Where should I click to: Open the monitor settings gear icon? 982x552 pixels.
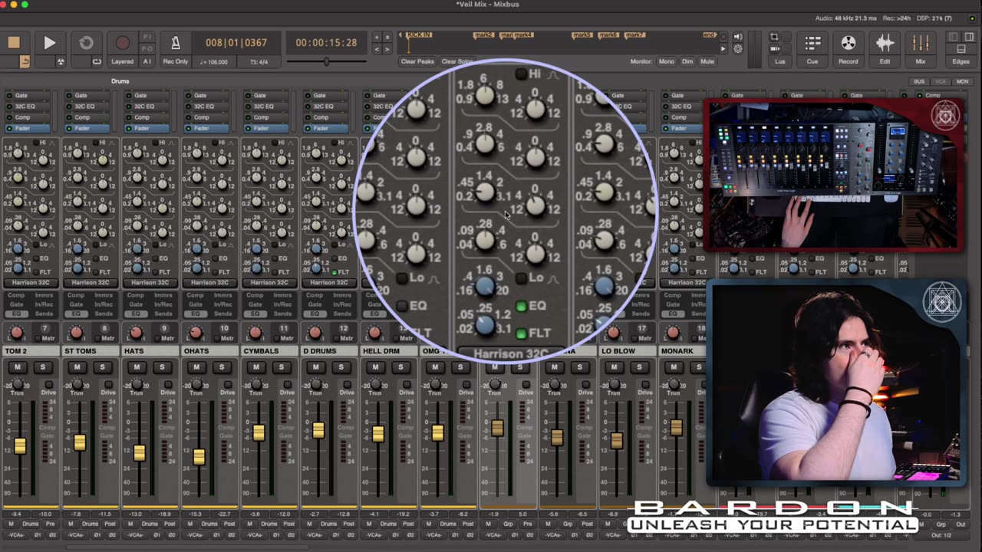pos(738,49)
